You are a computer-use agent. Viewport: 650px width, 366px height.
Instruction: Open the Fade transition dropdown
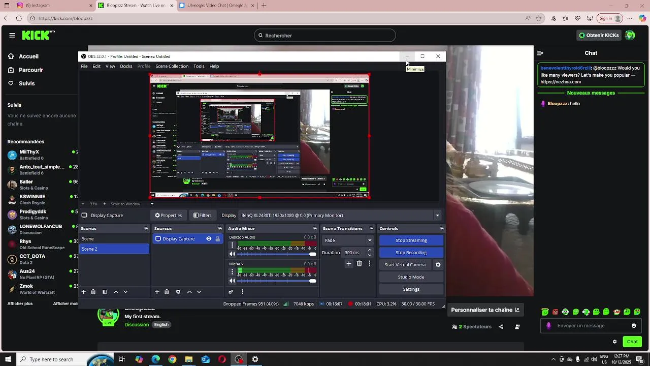pos(348,240)
